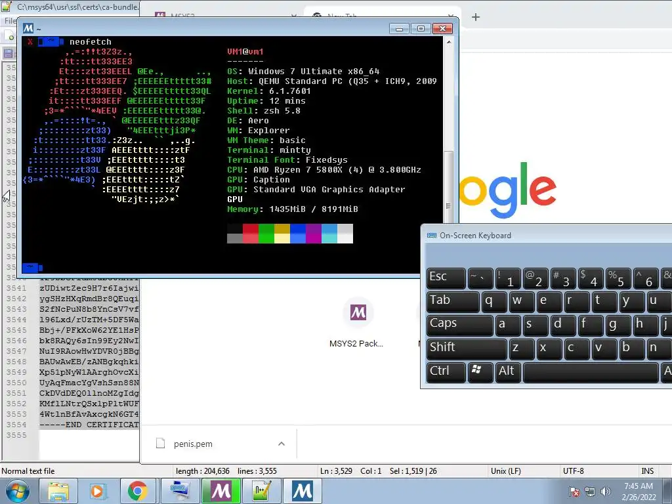
Task: Click the tilde/backtick key on On-Screen Keyboard
Action: (480, 278)
